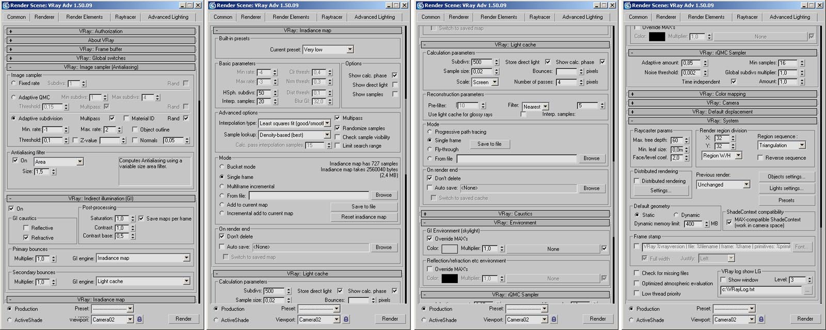Select the Fixed rate image sampler
The image size is (826, 330).
pos(14,83)
